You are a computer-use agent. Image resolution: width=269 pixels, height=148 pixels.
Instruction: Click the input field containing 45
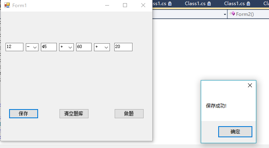point(49,47)
